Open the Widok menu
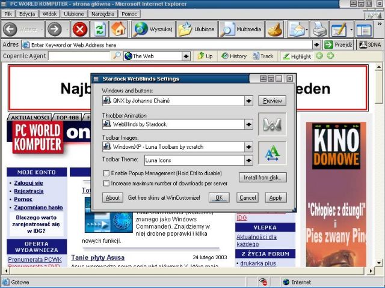 49,14
